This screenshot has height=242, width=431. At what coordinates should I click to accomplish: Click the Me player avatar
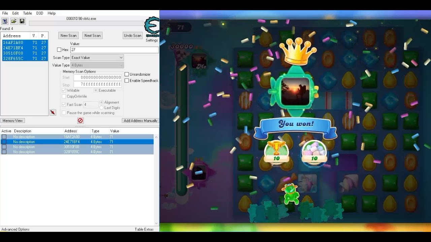point(200,62)
